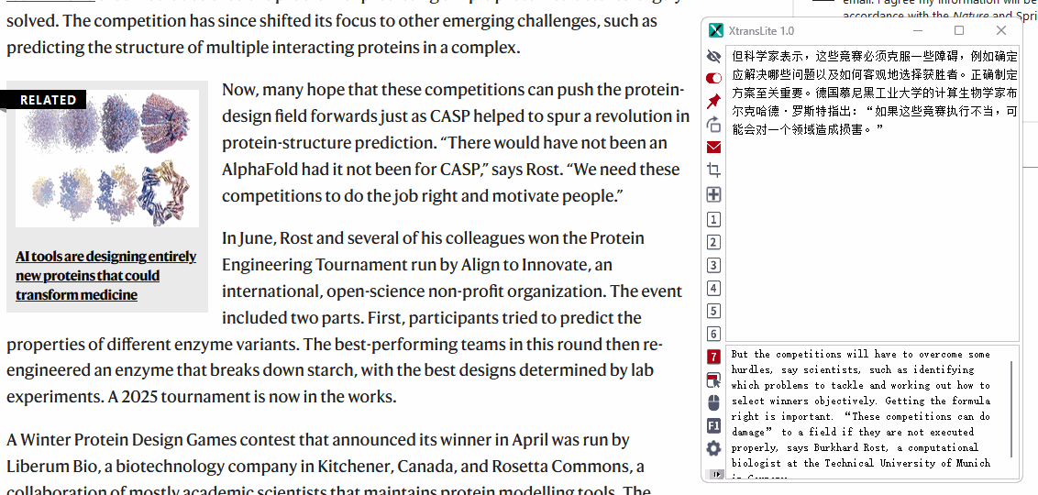The width and height of the screenshot is (1038, 495).
Task: Click the mouse icon in XtransLite sidebar
Action: (714, 402)
